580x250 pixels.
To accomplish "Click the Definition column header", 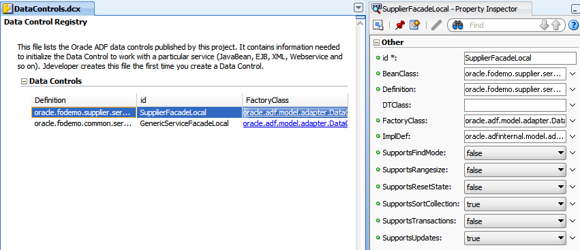I will (x=84, y=100).
